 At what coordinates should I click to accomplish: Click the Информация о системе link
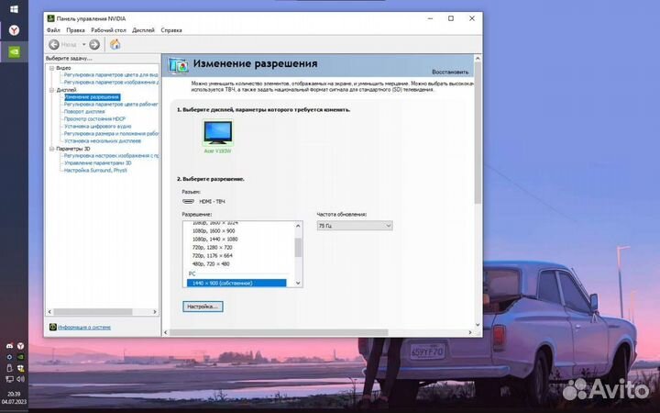84,327
